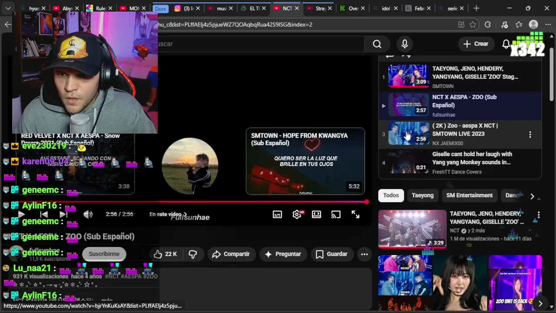Open the Crear create menu
The height and width of the screenshot is (313, 556).
(x=476, y=44)
